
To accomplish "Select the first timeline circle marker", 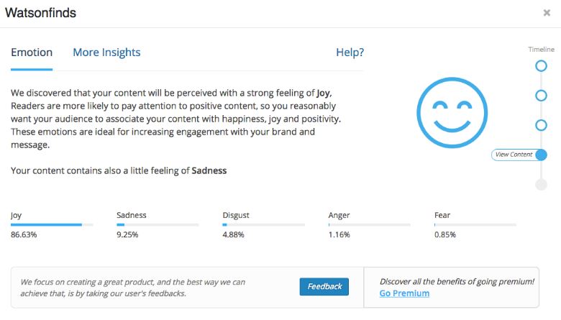I will click(x=541, y=65).
